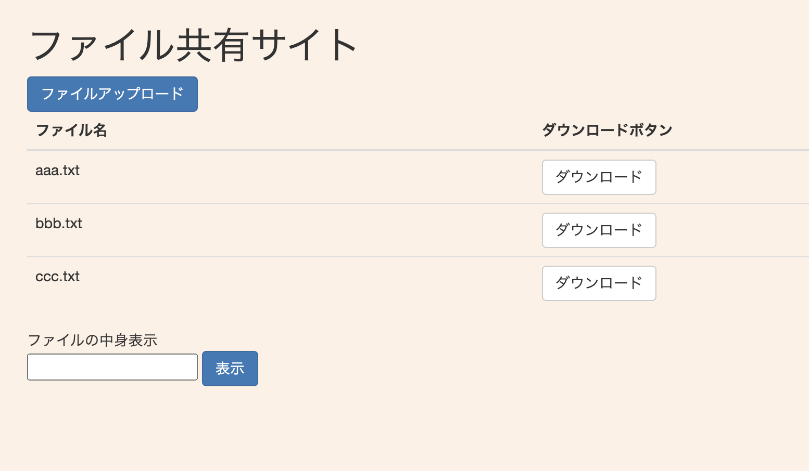Image resolution: width=809 pixels, height=471 pixels.
Task: Hit ダウンロード in the first table row
Action: click(599, 177)
